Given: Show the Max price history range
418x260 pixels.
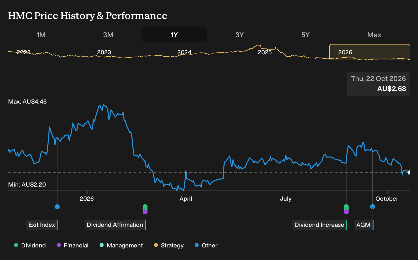Looking at the screenshot, I should pyautogui.click(x=374, y=35).
